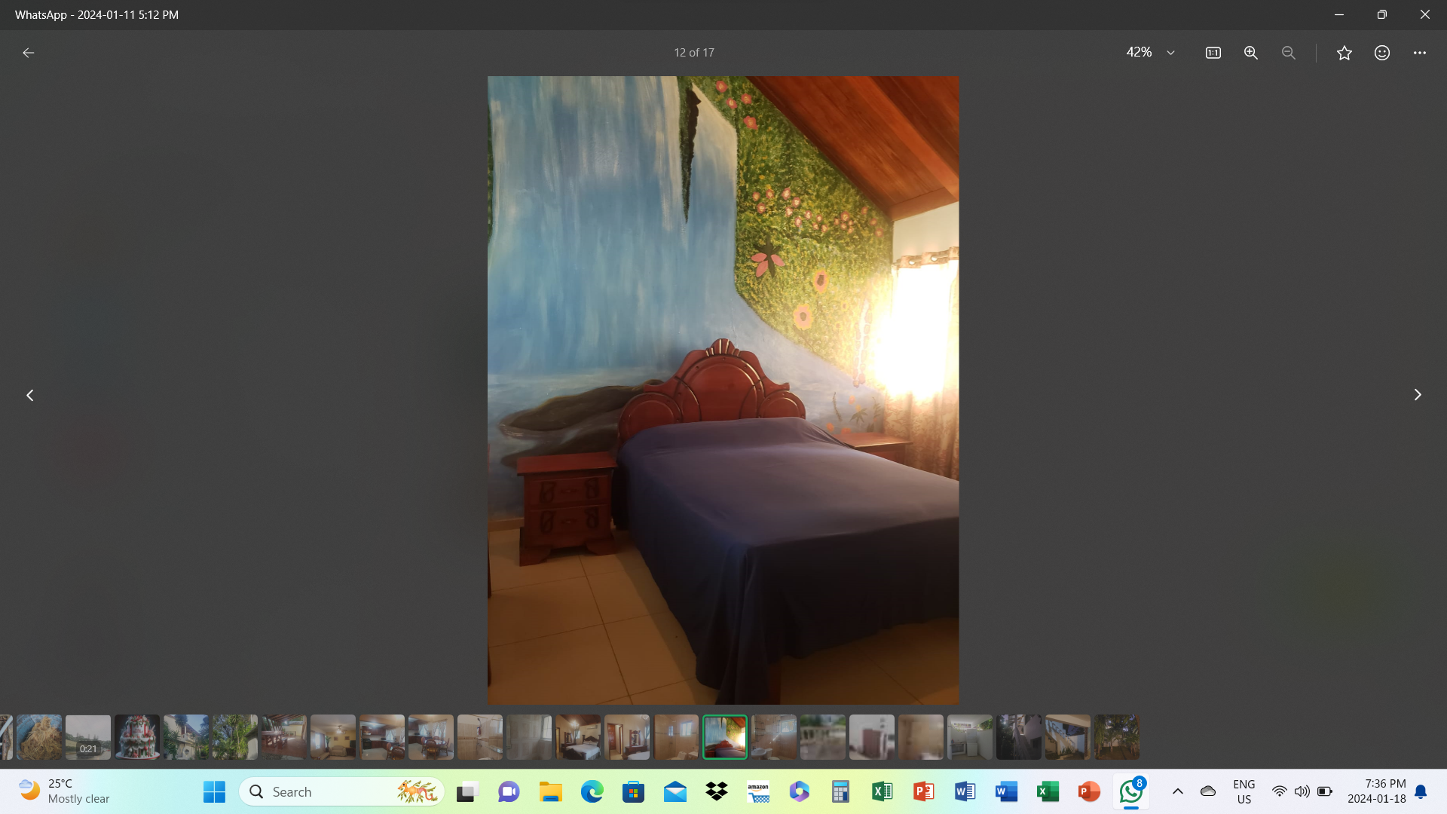
Task: Switch the ENG US input language
Action: point(1244,791)
